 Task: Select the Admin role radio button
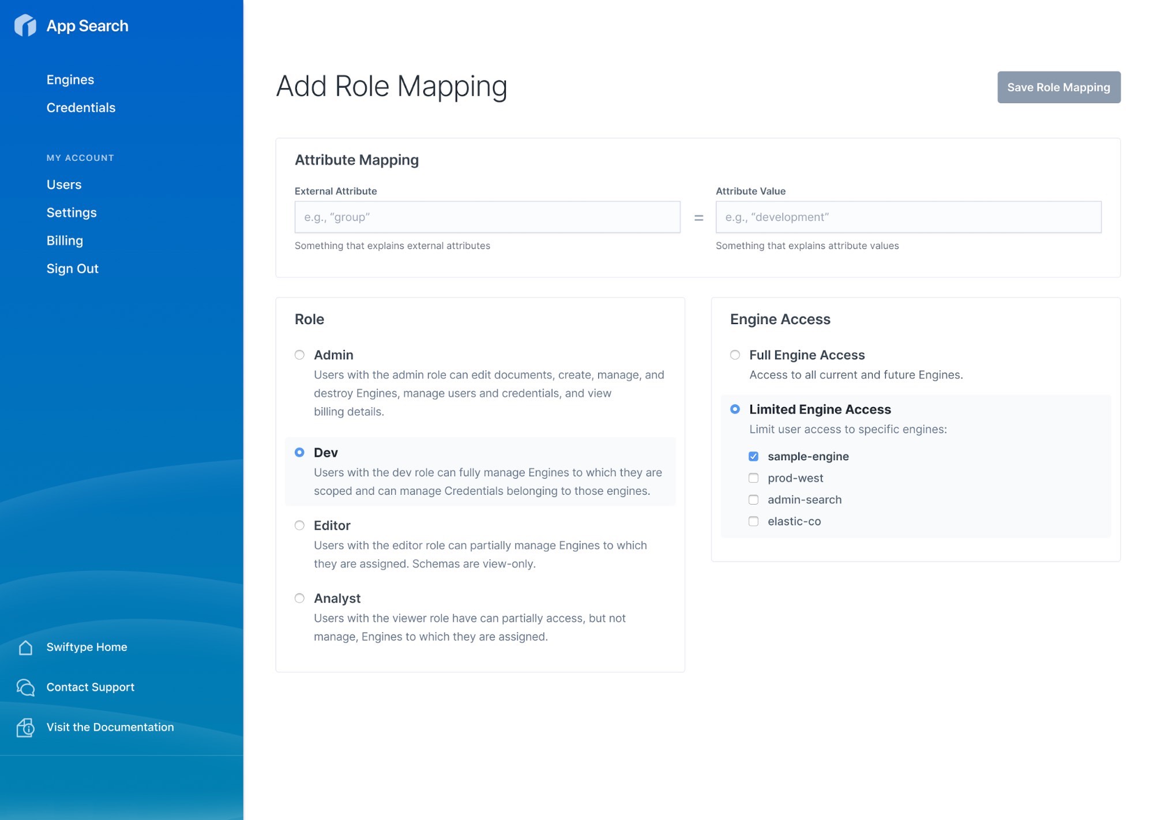(300, 354)
